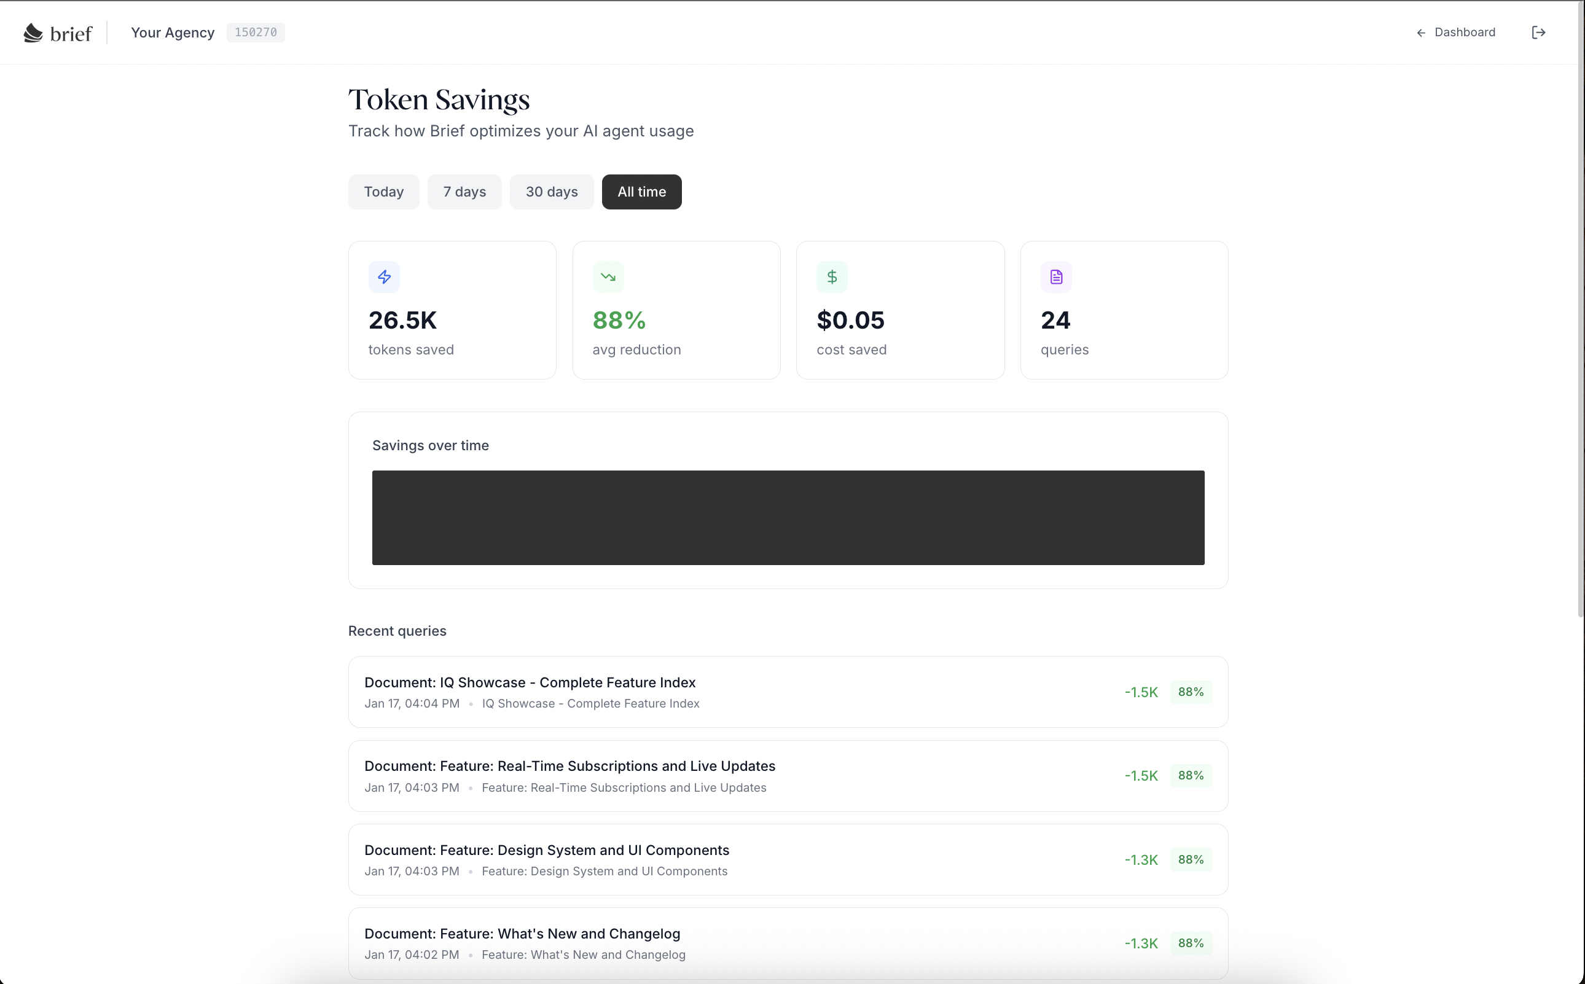Go back to Dashboard link

[x=1464, y=33]
